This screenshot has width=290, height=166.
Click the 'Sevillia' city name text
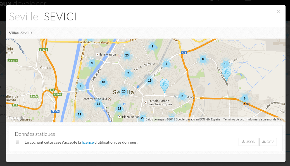pos(27,33)
